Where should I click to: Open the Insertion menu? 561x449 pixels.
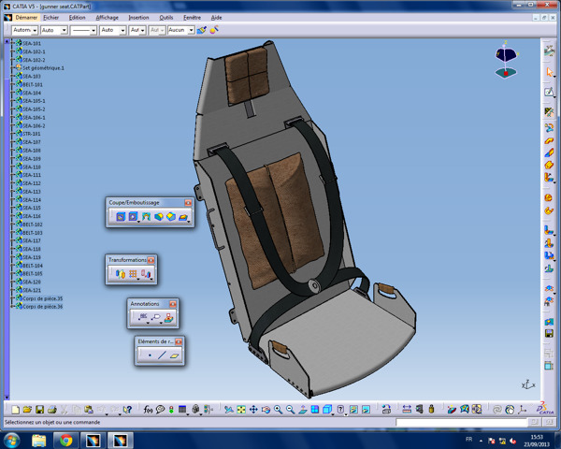tap(138, 17)
